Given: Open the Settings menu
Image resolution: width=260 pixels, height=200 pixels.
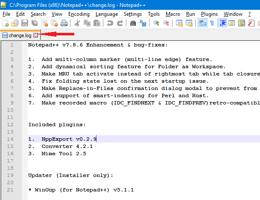Looking at the screenshot, I should pos(133,14).
